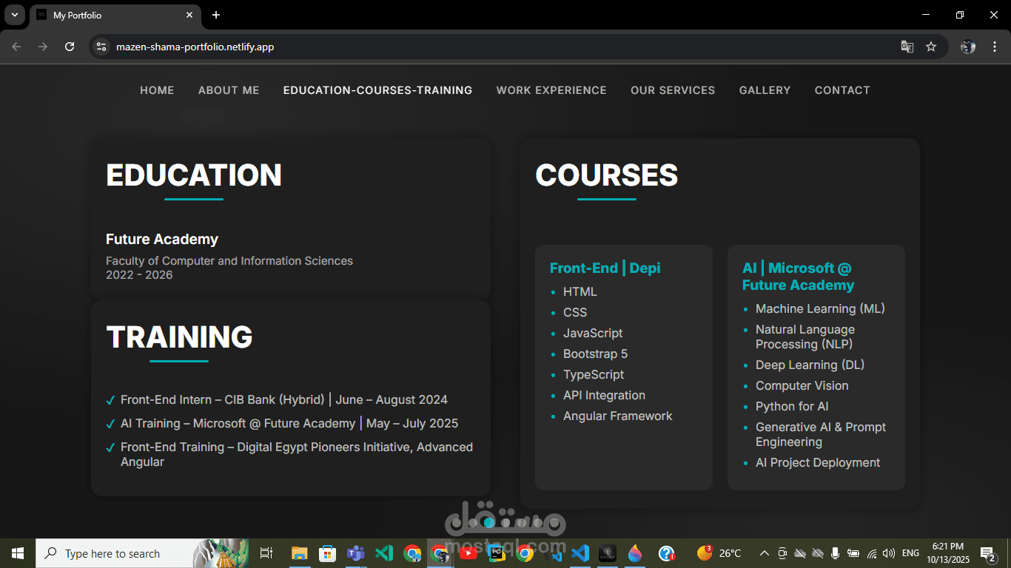Click the COURSES heading
Screen dimensions: 1011x568
(607, 175)
